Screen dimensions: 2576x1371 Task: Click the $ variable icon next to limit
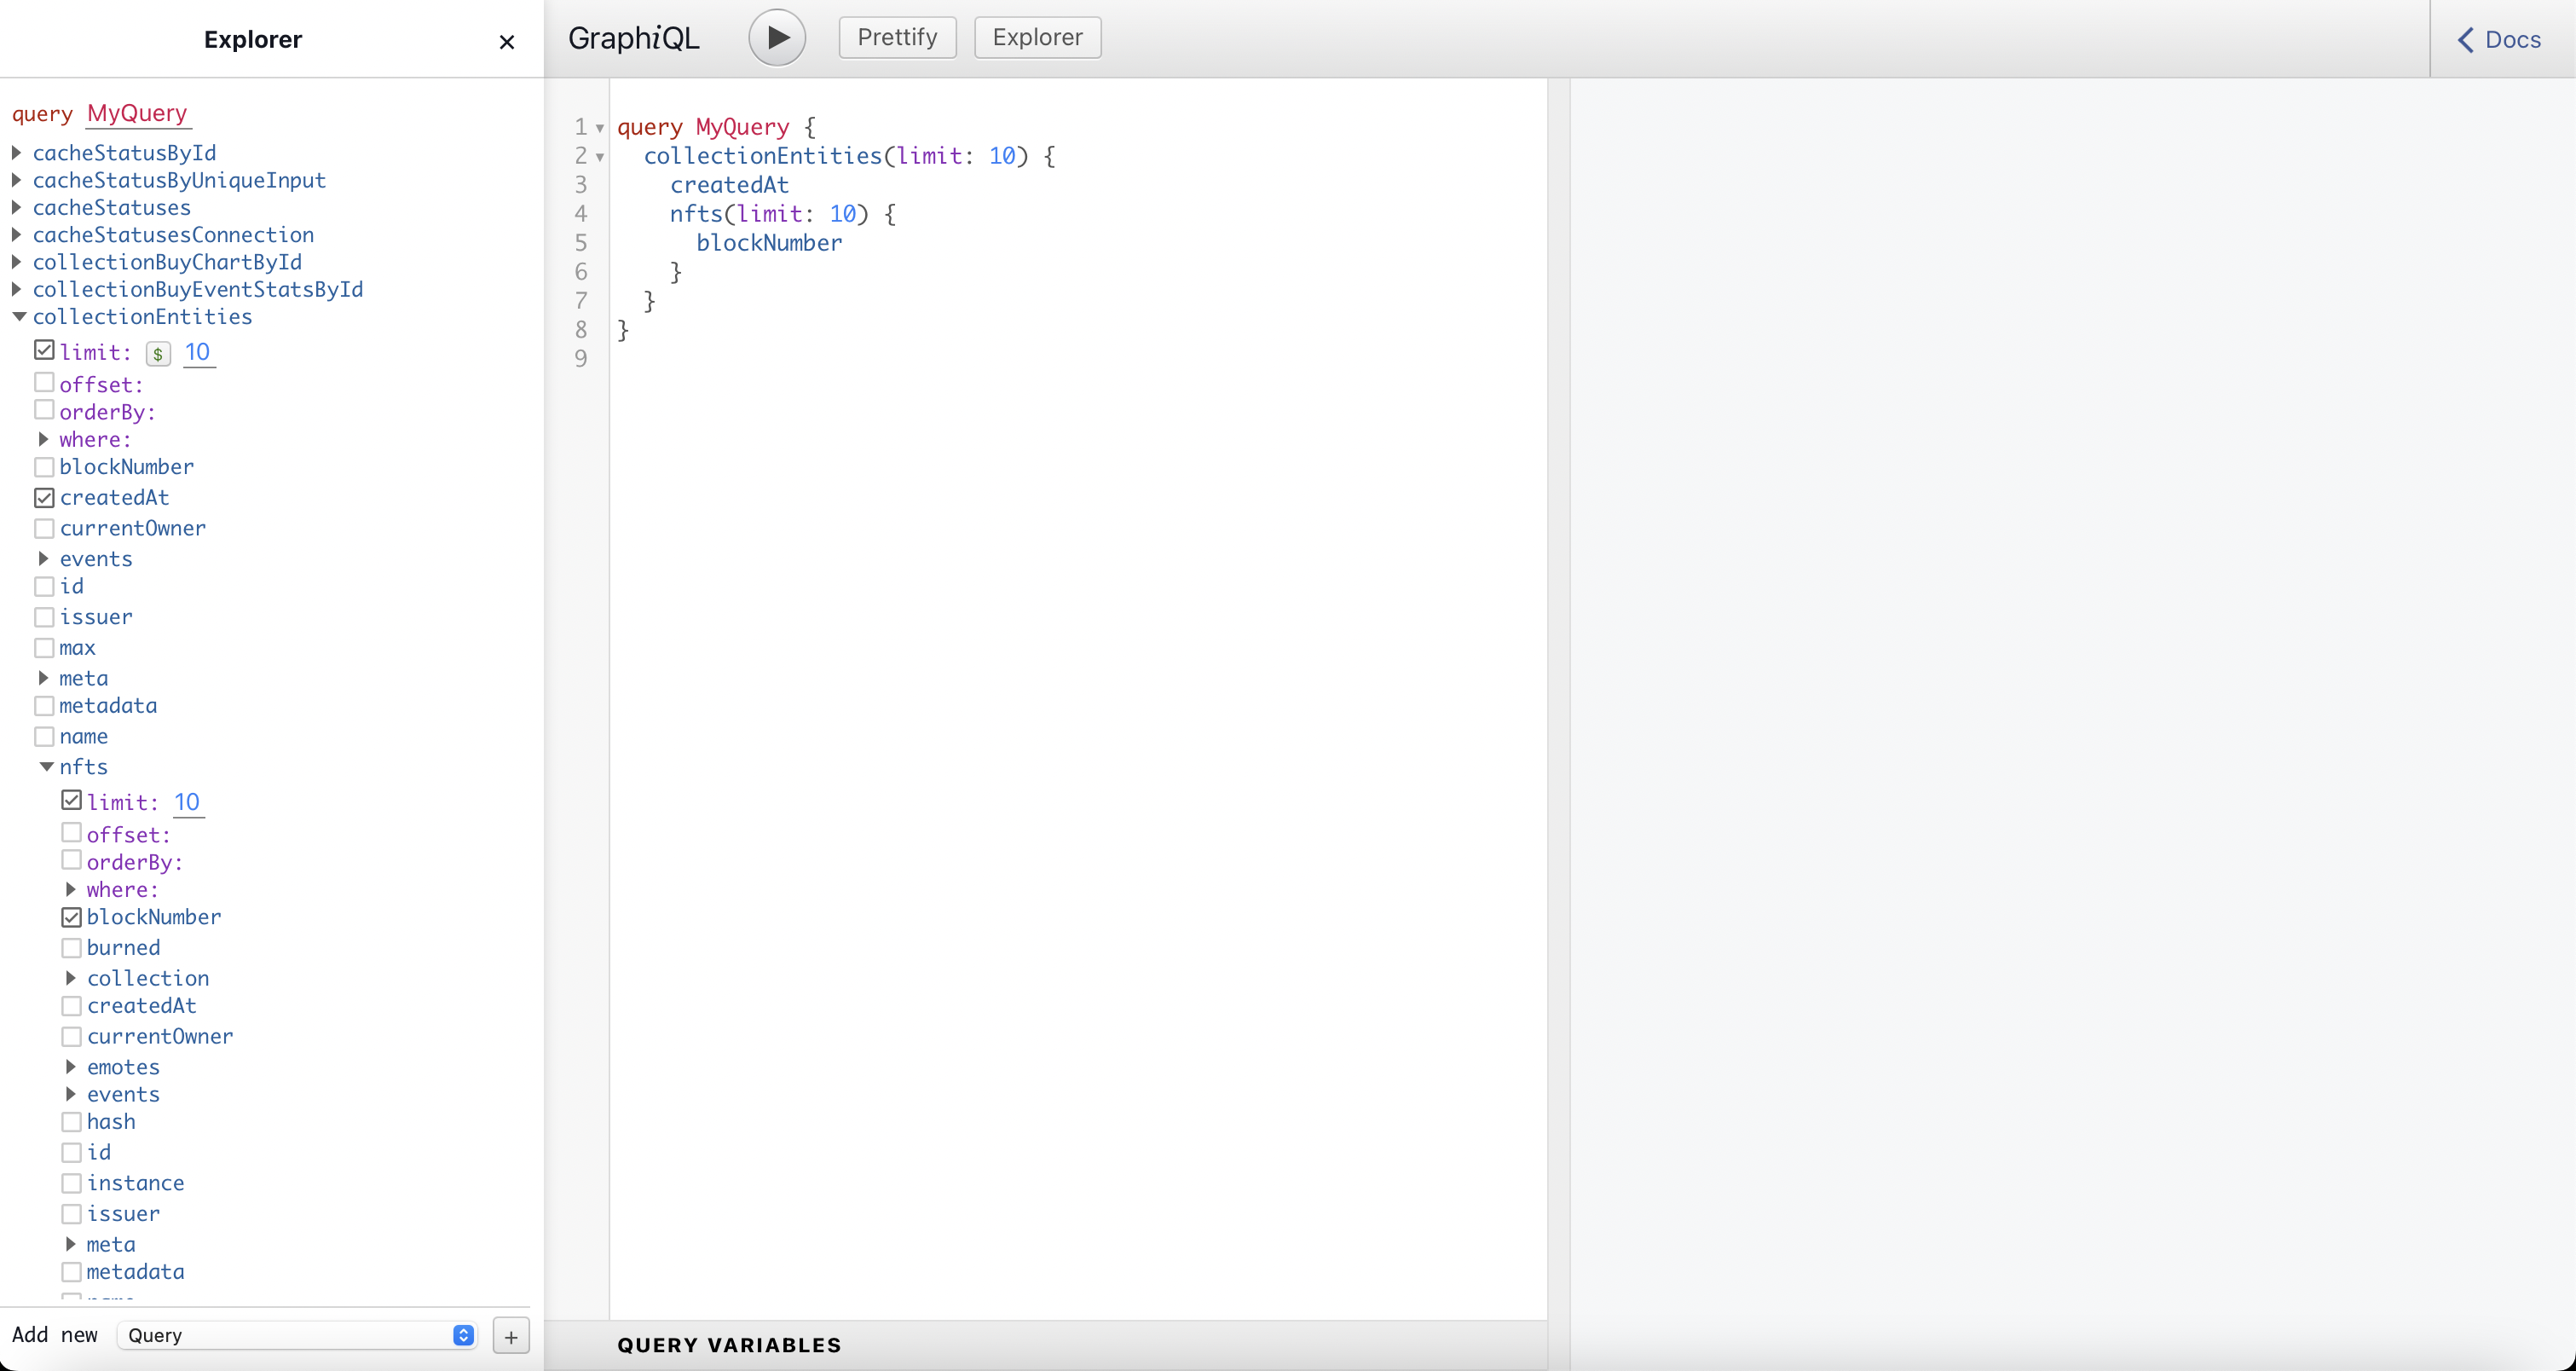coord(158,353)
